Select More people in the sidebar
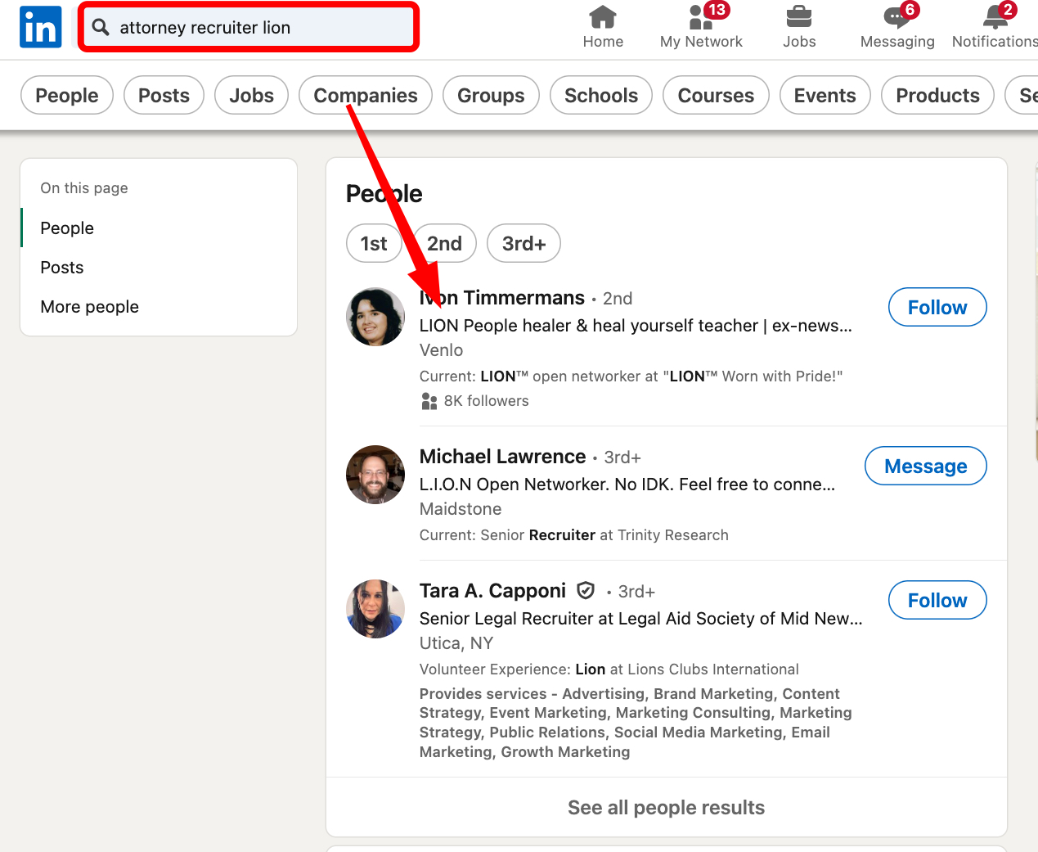Image resolution: width=1038 pixels, height=852 pixels. pyautogui.click(x=89, y=306)
